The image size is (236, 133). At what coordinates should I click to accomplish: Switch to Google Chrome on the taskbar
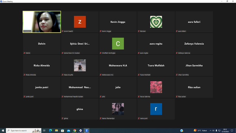(x=74, y=130)
